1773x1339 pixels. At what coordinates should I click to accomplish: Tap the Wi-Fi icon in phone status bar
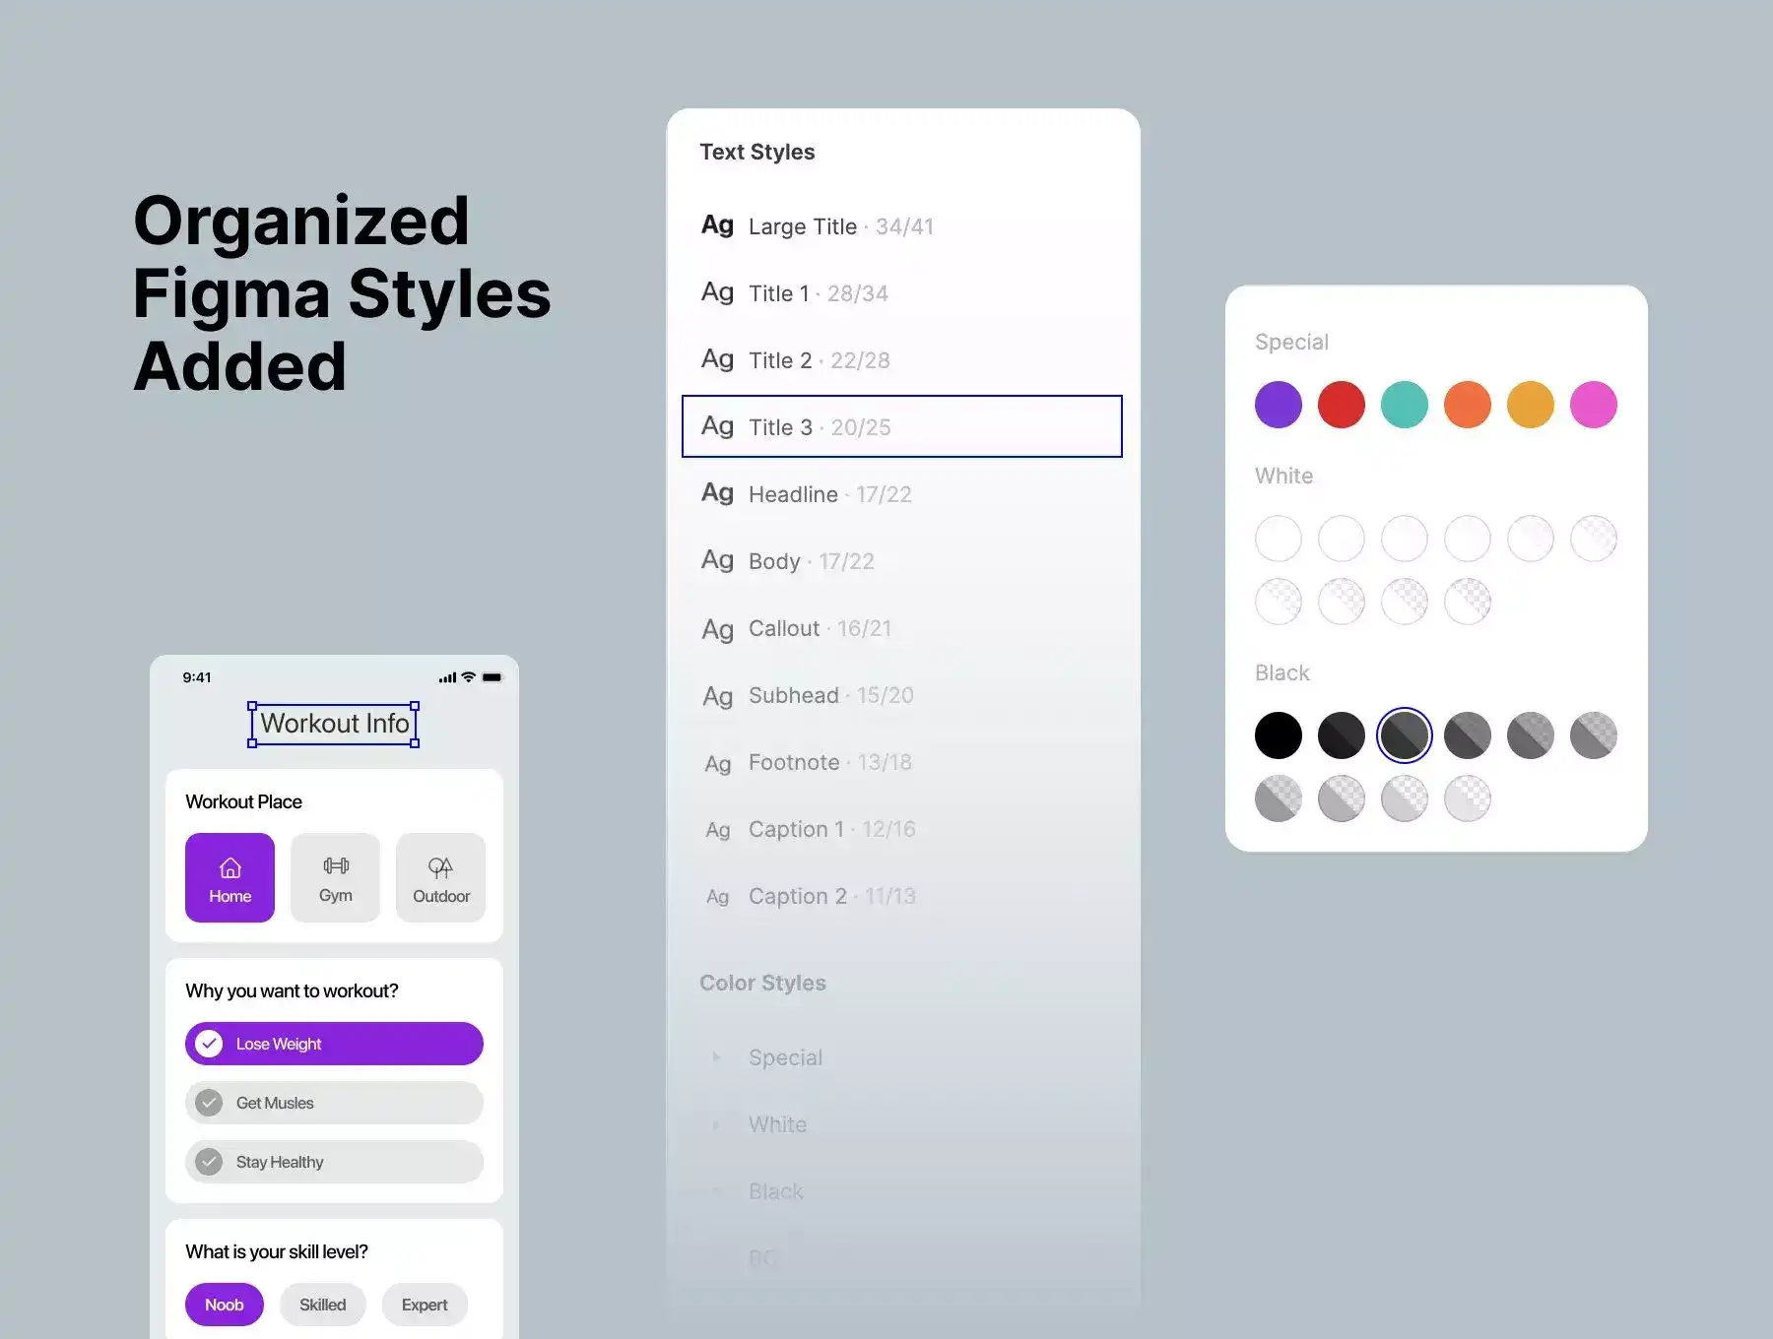469,677
